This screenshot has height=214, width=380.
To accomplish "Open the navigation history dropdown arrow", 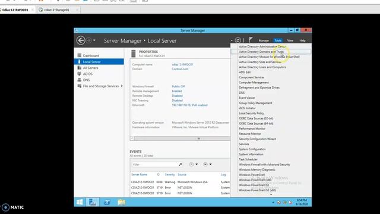I will pyautogui.click(x=94, y=40).
